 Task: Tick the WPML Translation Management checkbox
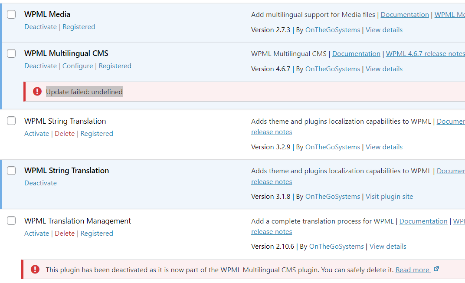coord(11,220)
